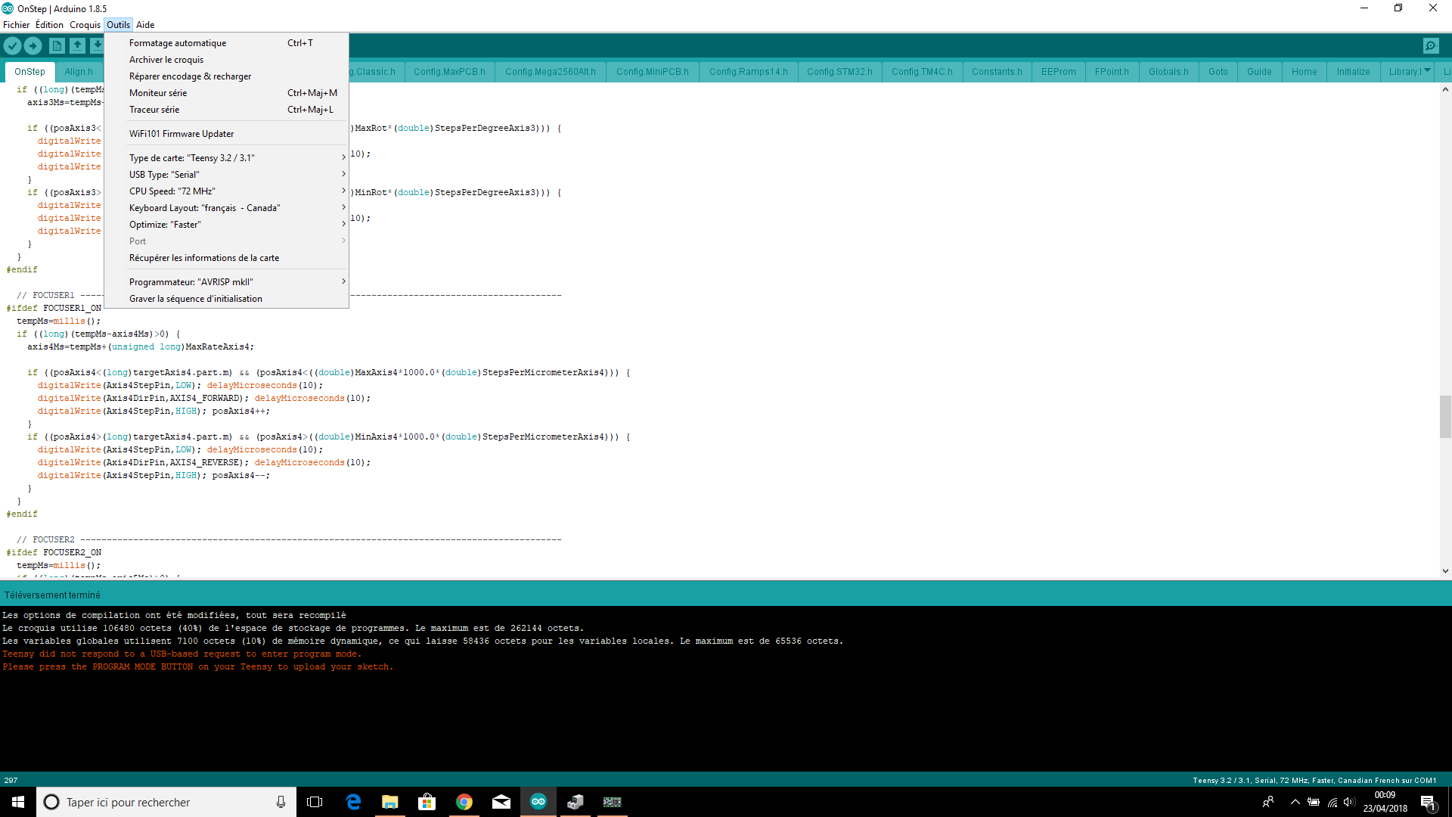Screen dimensions: 1452x817
Task: Switch to Config.MiniPCB.h tab
Action: (x=652, y=72)
